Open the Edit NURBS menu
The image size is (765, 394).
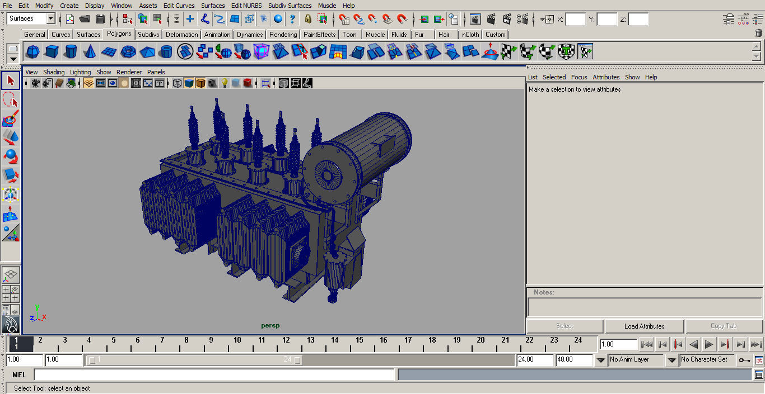[x=246, y=6]
